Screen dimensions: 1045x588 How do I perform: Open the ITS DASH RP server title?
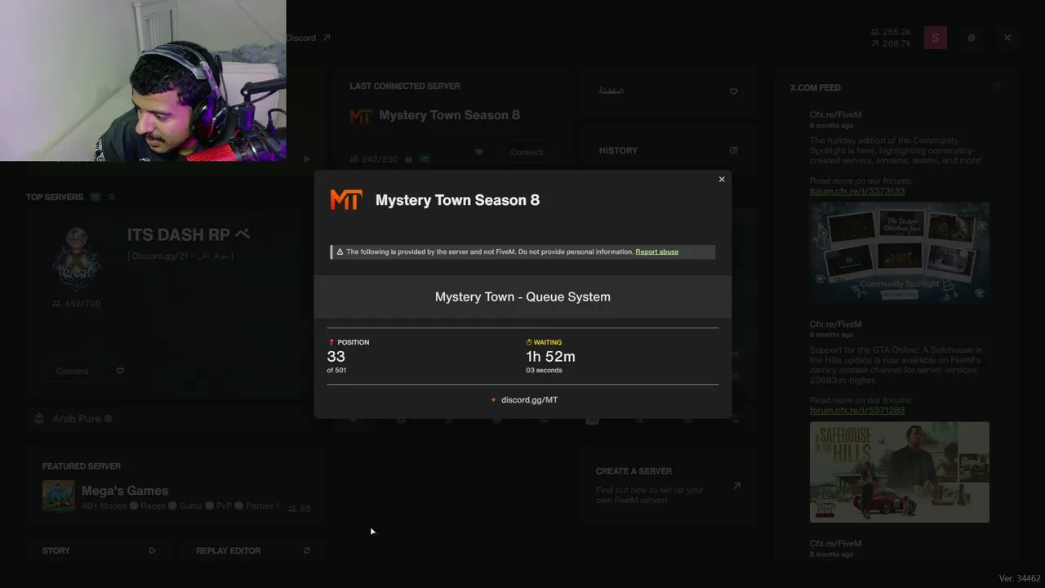pyautogui.click(x=188, y=235)
